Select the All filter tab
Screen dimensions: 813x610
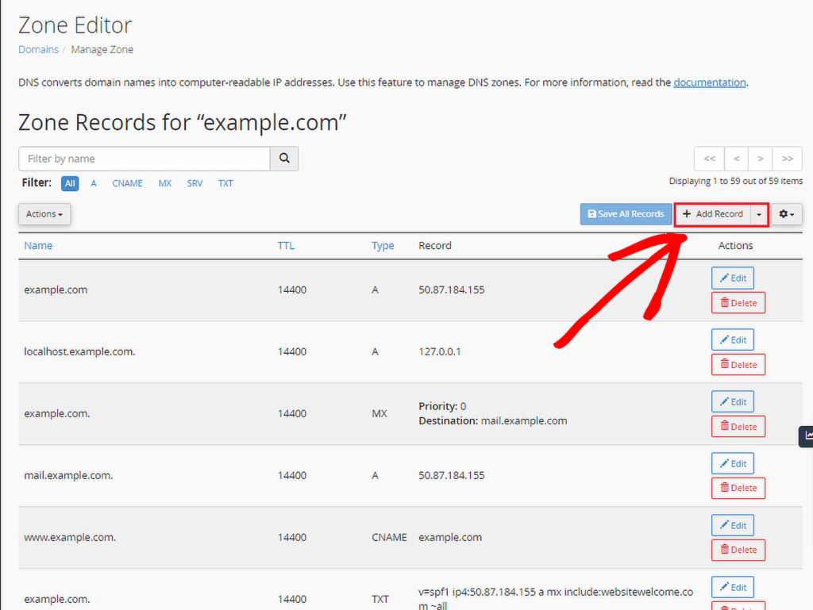tap(70, 183)
